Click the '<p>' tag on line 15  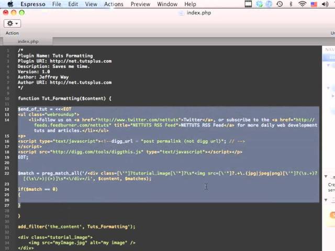pyautogui.click(x=22, y=136)
